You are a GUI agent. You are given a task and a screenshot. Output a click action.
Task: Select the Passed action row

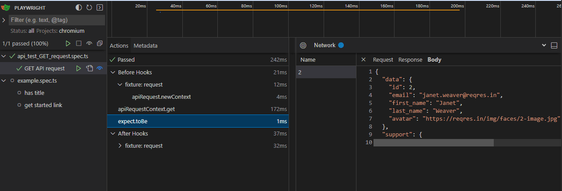pyautogui.click(x=198, y=59)
